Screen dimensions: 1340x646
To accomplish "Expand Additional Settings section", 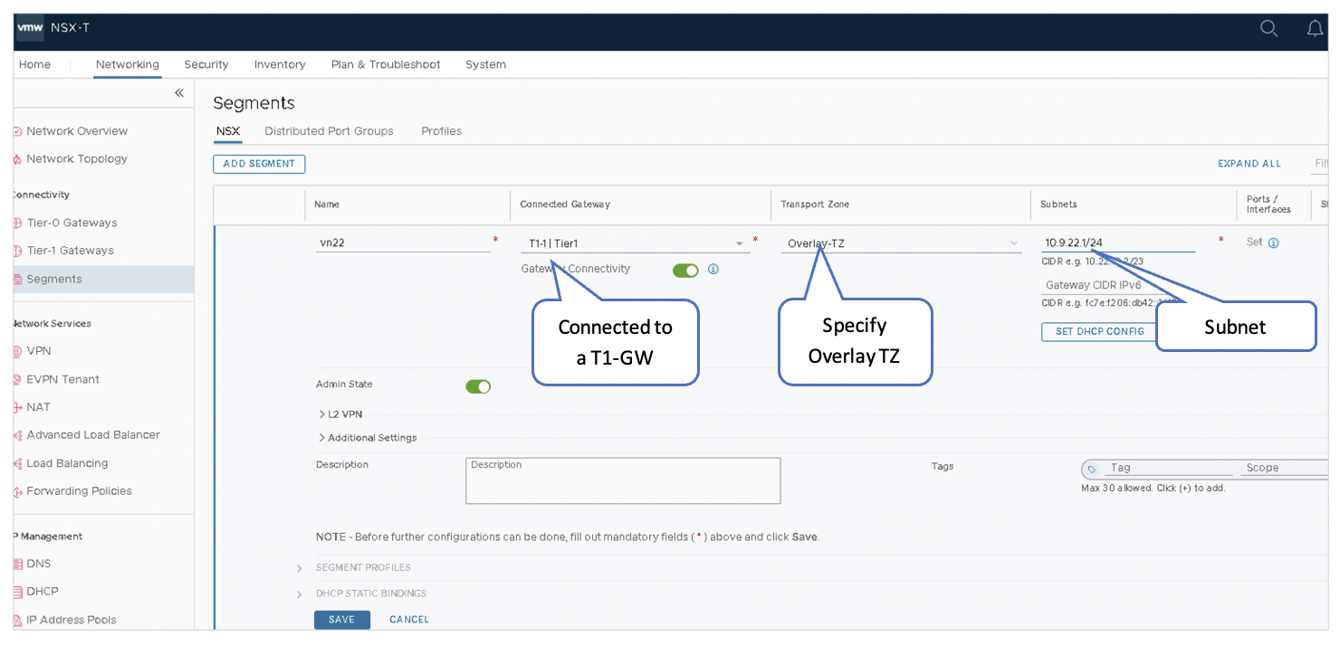I will 321,438.
